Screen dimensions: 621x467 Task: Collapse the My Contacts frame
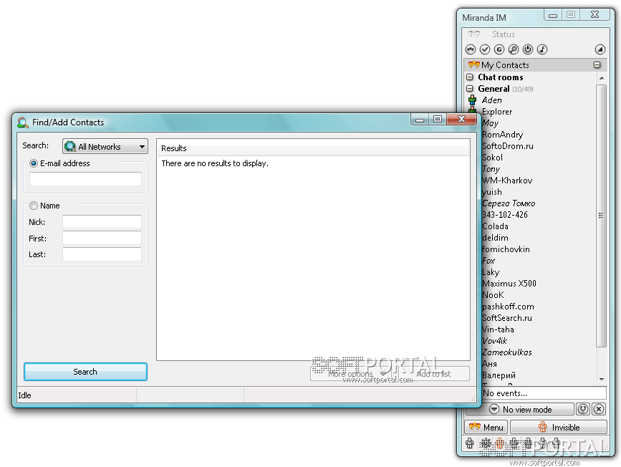tap(597, 64)
